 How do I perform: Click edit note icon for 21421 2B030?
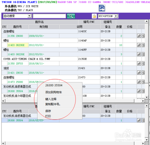click(139, 73)
